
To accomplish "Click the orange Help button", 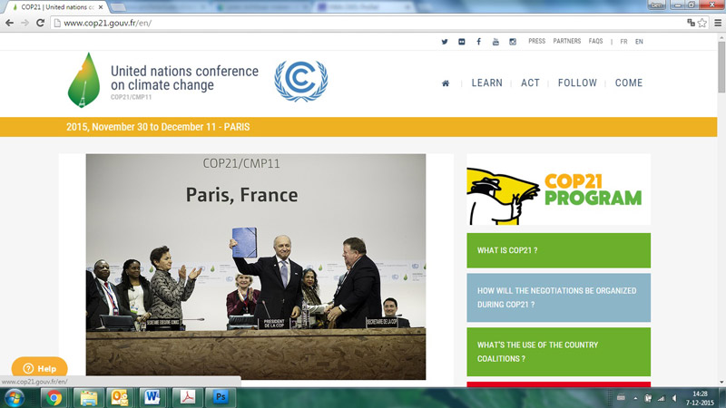I will pyautogui.click(x=39, y=368).
